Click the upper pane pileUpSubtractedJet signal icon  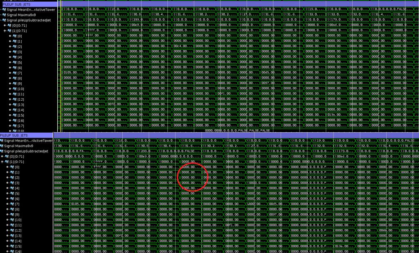(x=4, y=20)
